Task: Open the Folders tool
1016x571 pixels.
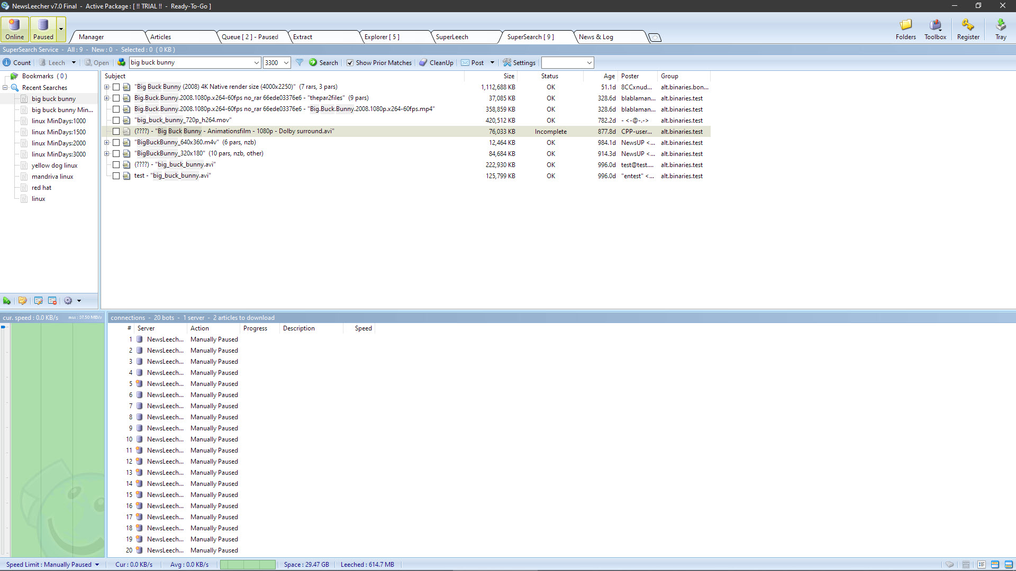Action: [905, 29]
